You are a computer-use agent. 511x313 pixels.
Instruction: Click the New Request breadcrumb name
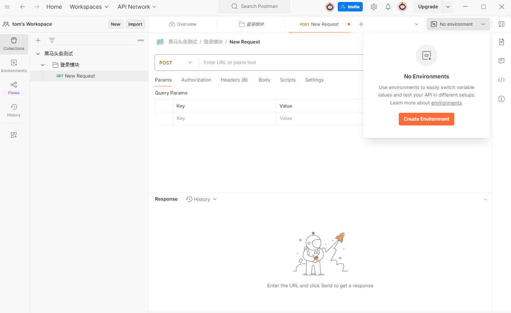[x=245, y=42]
